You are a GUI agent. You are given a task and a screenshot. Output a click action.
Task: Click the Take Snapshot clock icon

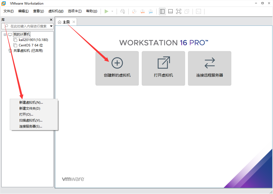(x=134, y=11)
